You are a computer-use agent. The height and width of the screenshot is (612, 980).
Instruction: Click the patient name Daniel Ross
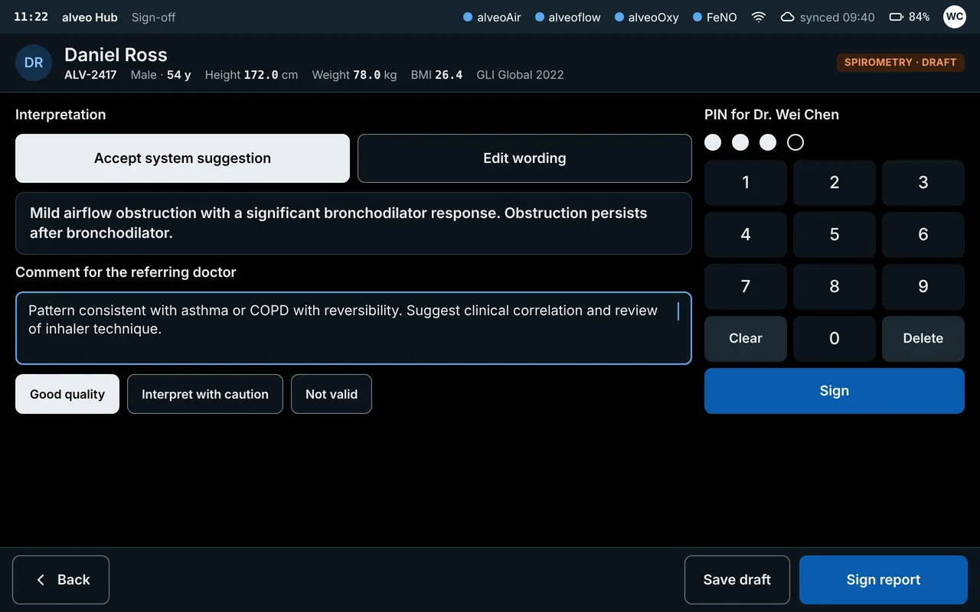116,54
